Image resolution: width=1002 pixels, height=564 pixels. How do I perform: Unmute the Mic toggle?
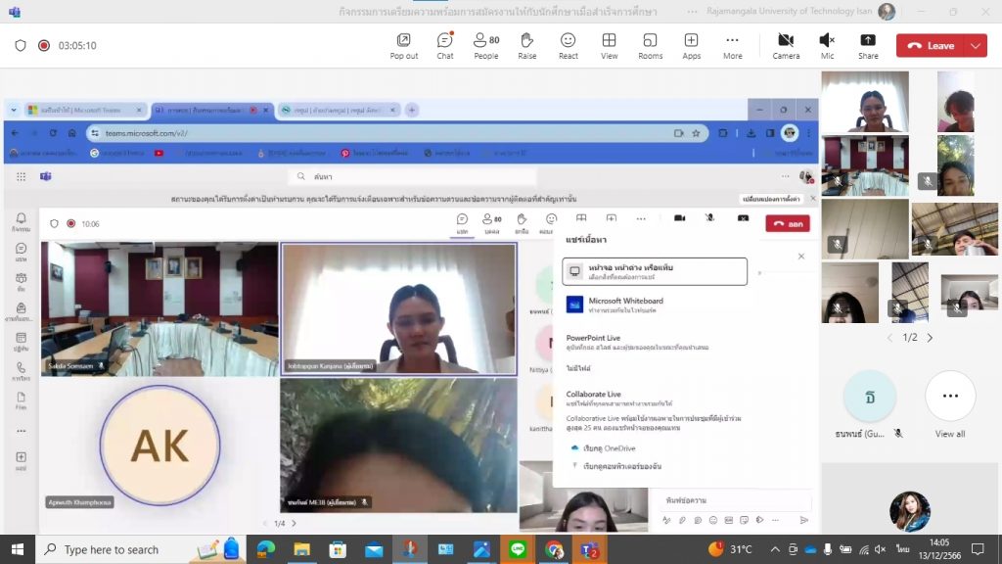[827, 44]
